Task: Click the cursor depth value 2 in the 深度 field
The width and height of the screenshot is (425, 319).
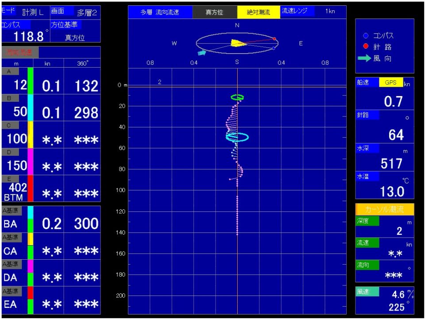Action: (399, 231)
